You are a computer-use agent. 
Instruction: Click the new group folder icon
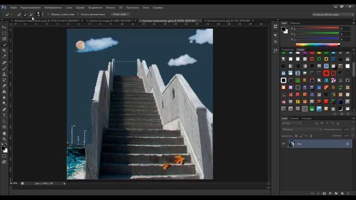tap(336, 193)
